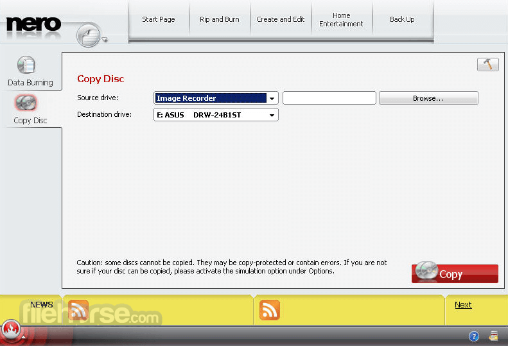The image size is (508, 346).
Task: Open options with the hammer icon
Action: pyautogui.click(x=488, y=64)
